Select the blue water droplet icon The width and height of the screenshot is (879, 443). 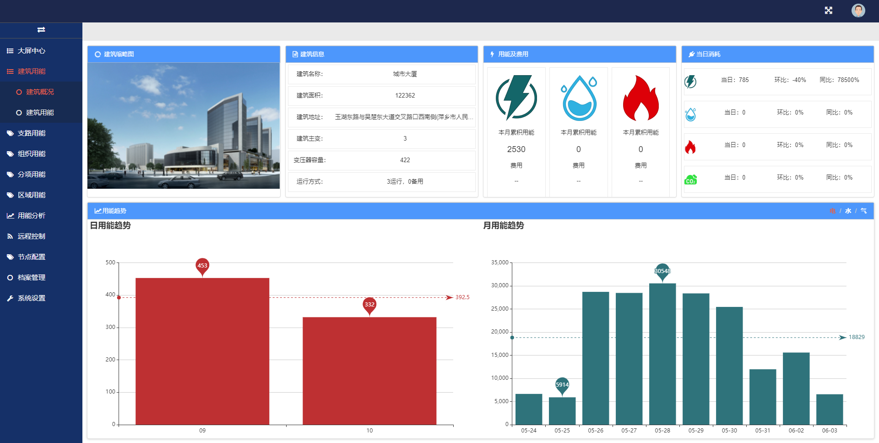(690, 113)
